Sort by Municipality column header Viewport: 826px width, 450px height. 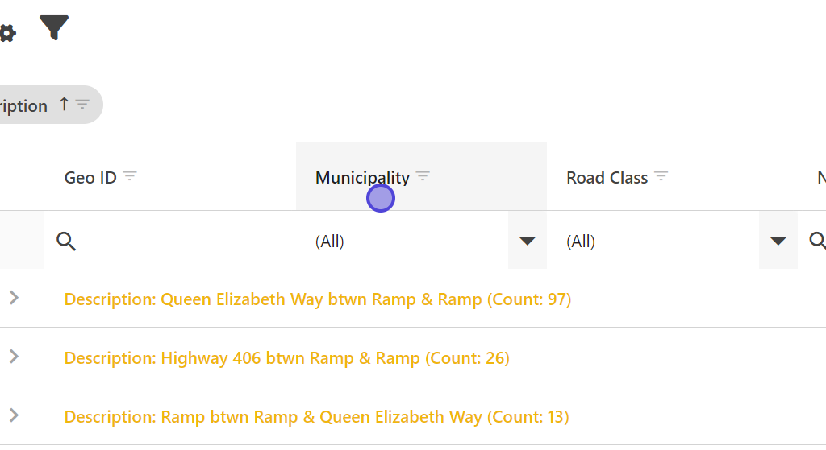click(362, 178)
